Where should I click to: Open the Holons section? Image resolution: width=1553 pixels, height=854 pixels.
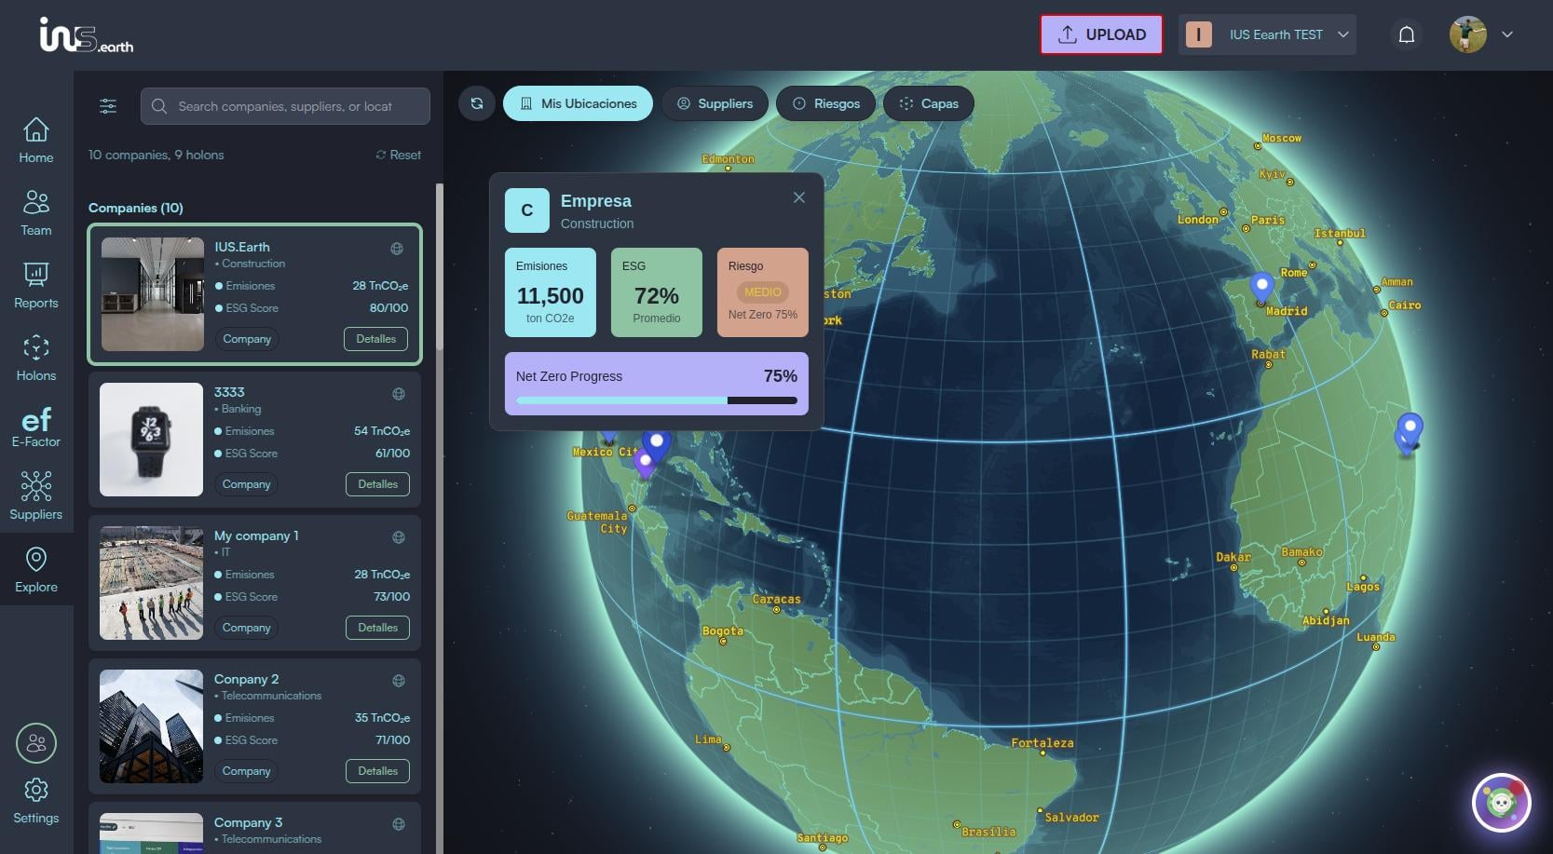[36, 359]
